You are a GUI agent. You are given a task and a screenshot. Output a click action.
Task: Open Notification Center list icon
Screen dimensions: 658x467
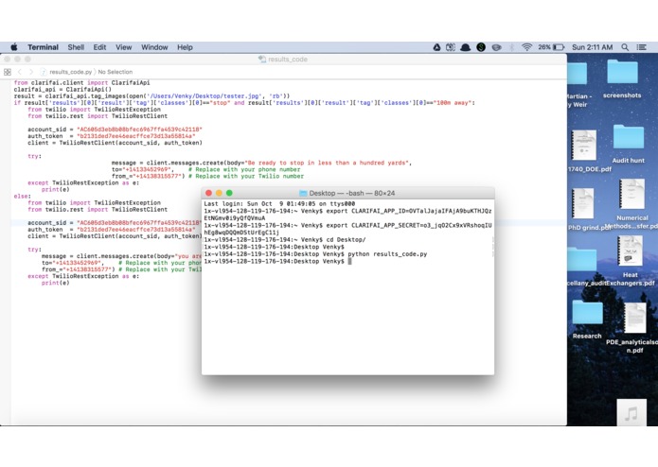point(642,47)
